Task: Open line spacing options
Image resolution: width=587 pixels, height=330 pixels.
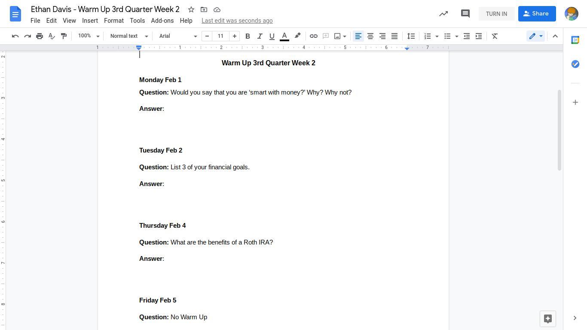Action: [x=411, y=36]
